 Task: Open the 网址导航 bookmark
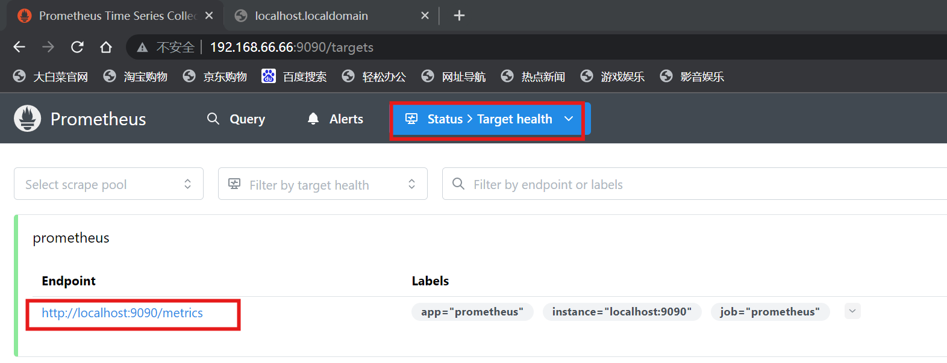pos(453,76)
